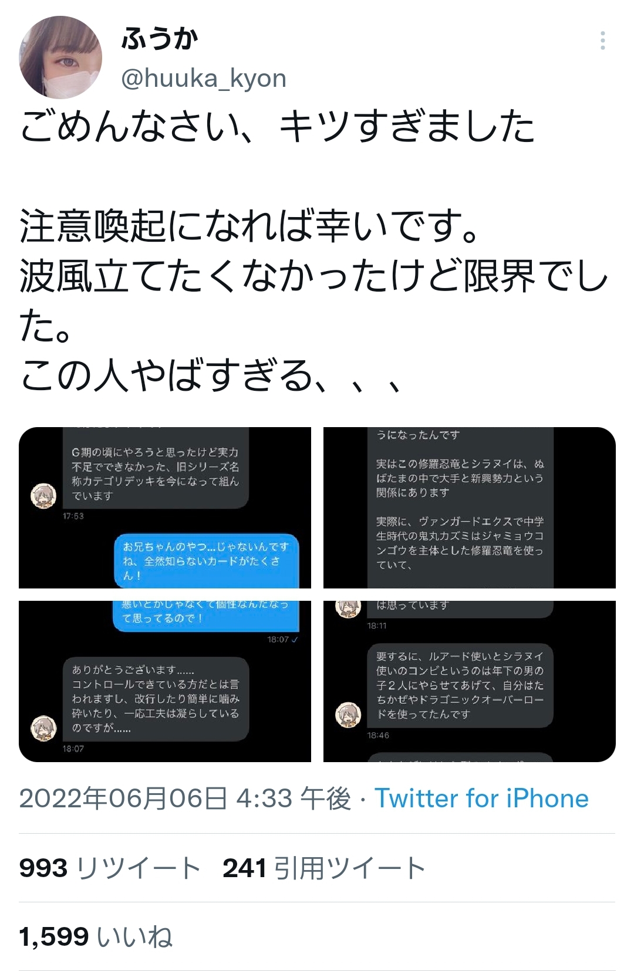This screenshot has height=971, width=634.
Task: Tap chat avatar beside the 17:53 message
Action: [x=43, y=496]
